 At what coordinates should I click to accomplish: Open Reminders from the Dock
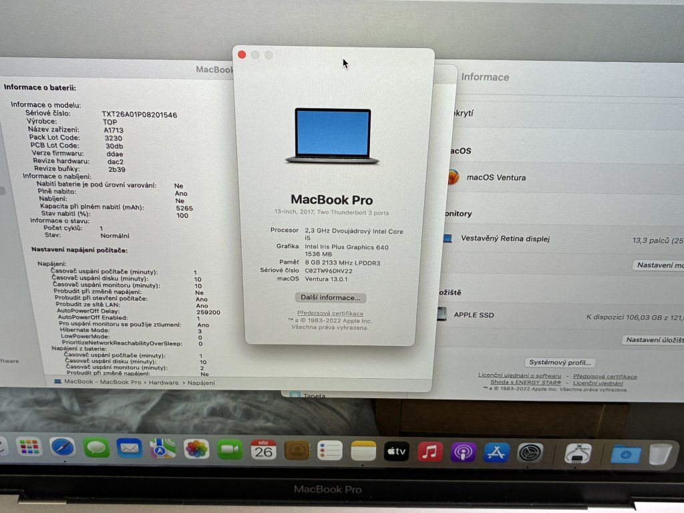click(330, 451)
